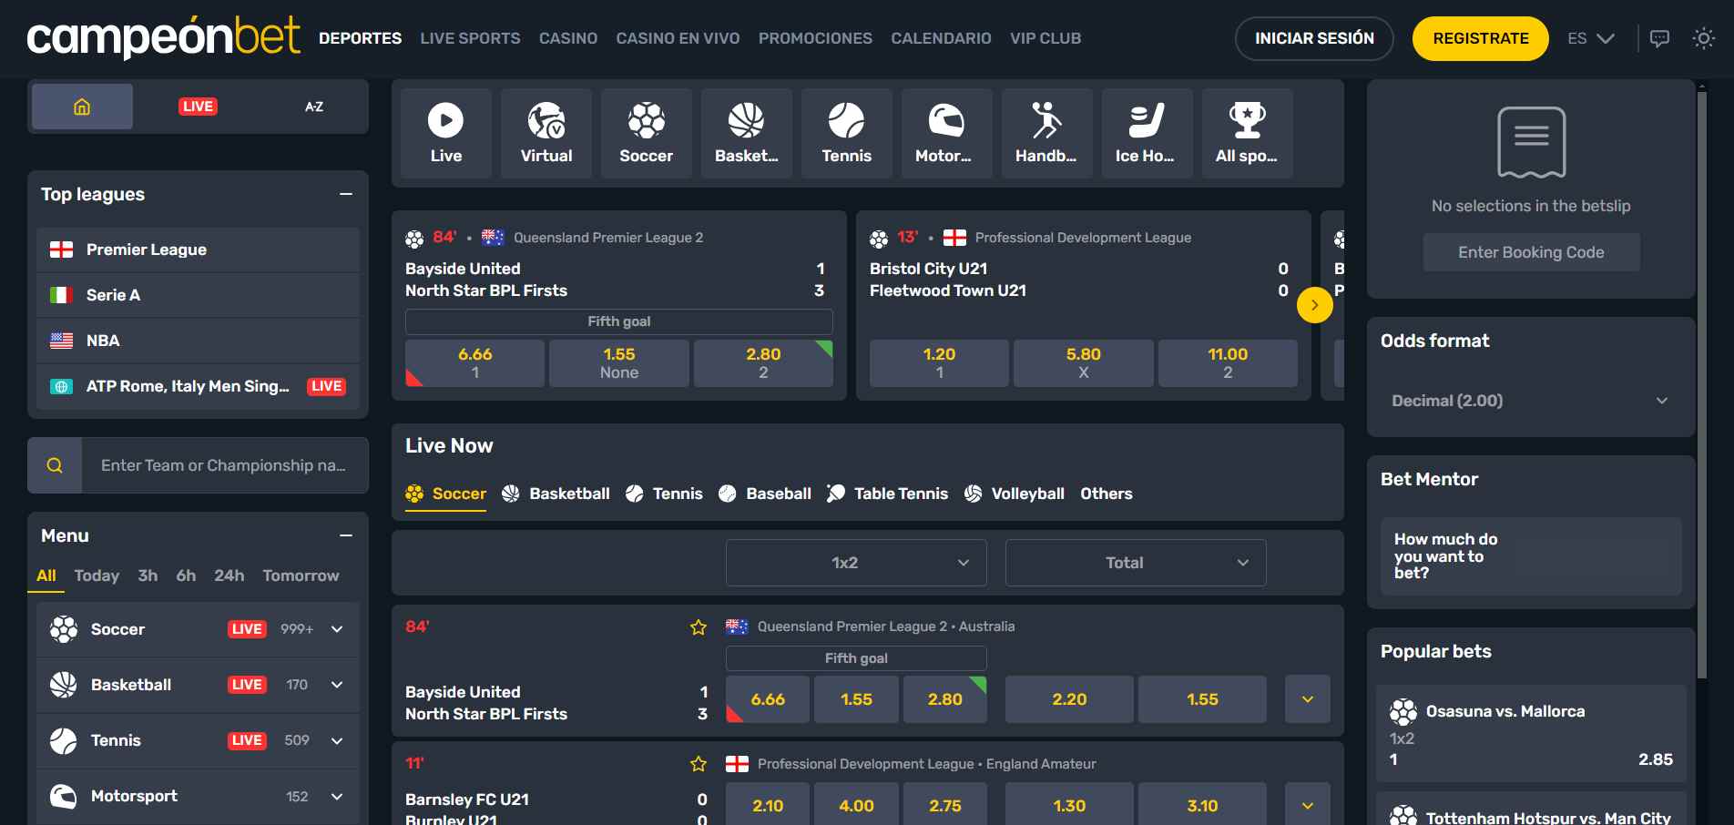Screen dimensions: 1734x825
Task: Open the ES language selector
Action: (x=1591, y=38)
